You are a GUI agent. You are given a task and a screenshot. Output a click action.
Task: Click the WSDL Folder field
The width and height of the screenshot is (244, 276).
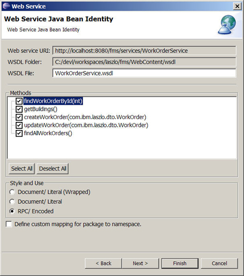144,62
